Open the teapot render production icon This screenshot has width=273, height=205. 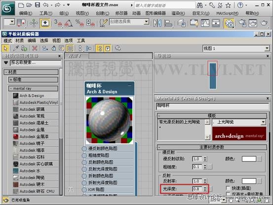[x=264, y=23]
